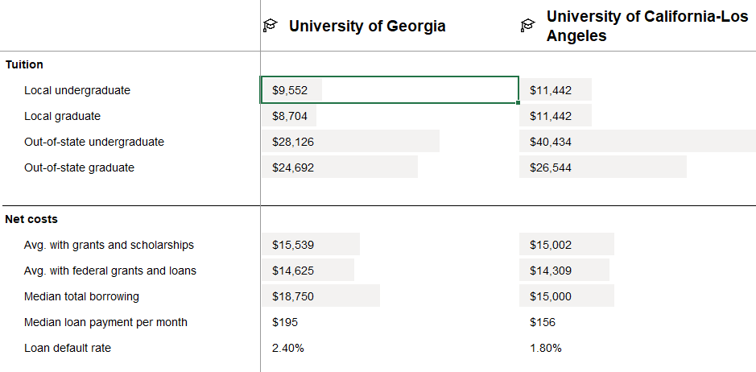
Task: Click UCLA avg. federal grants and loans $14,309
Action: pos(551,271)
